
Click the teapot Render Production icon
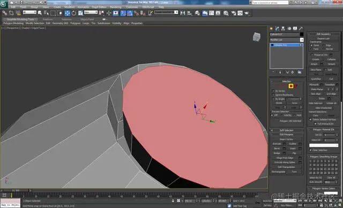pyautogui.click(x=247, y=13)
